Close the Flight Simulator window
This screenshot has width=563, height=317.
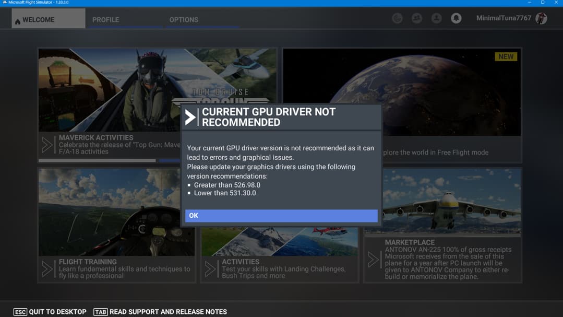[x=556, y=2]
